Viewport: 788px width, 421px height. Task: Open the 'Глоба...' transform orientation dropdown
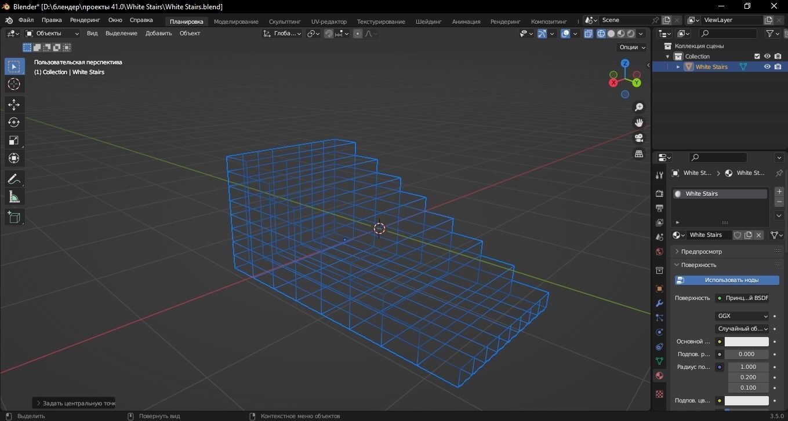coord(282,34)
